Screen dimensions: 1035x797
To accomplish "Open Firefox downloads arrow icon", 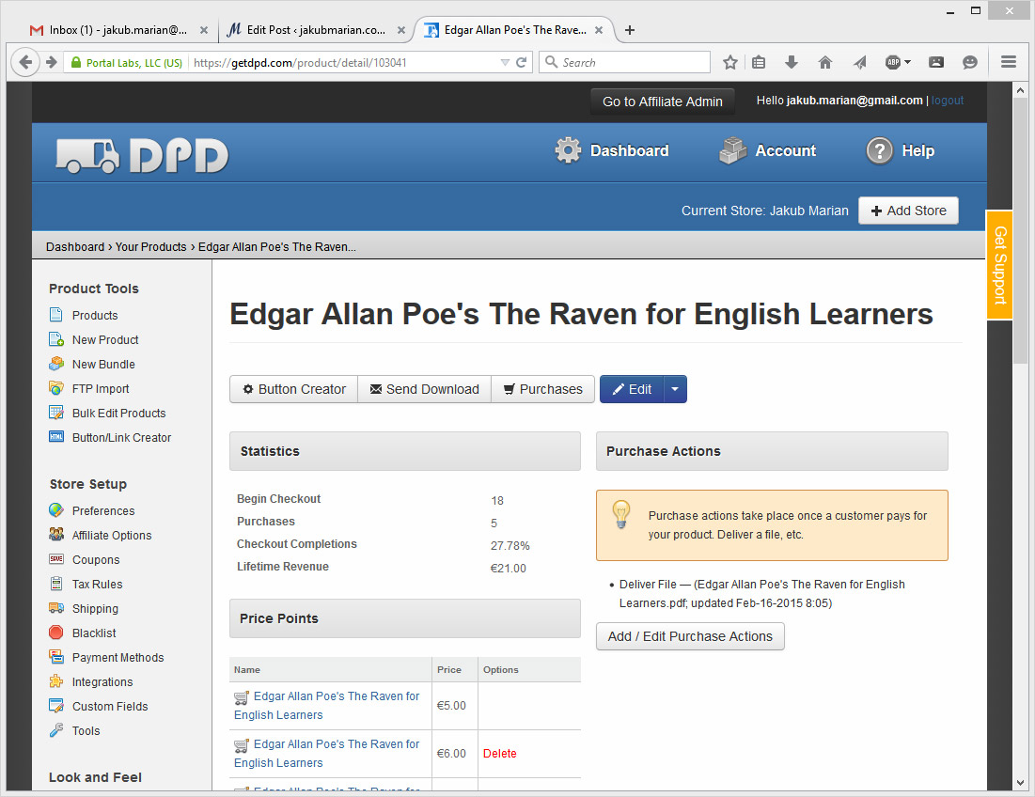I will (792, 62).
